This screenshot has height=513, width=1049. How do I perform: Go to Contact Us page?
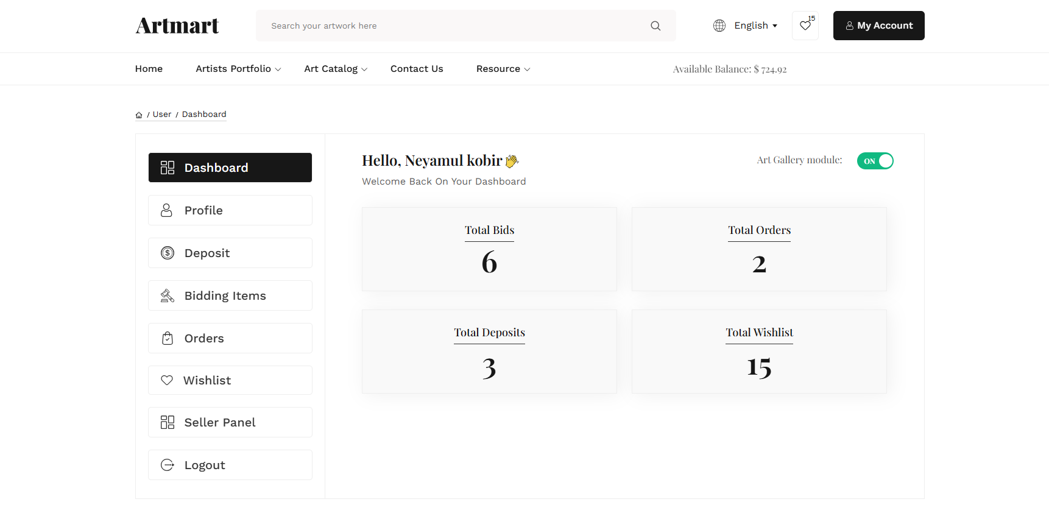pyautogui.click(x=417, y=69)
